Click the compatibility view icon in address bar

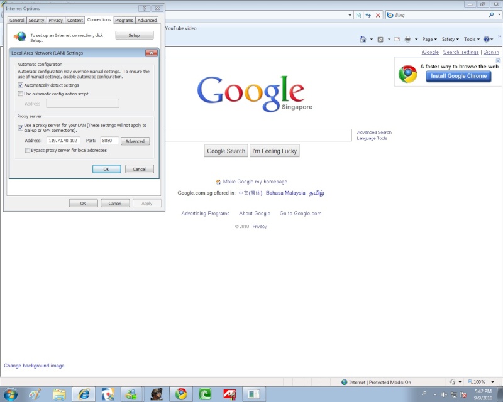click(x=358, y=15)
